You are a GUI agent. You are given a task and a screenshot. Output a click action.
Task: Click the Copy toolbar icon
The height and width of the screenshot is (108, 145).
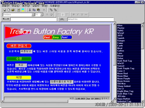pos(34,10)
